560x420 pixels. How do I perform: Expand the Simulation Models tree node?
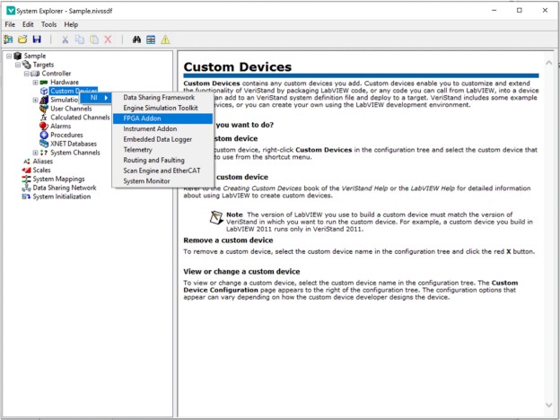tap(35, 100)
